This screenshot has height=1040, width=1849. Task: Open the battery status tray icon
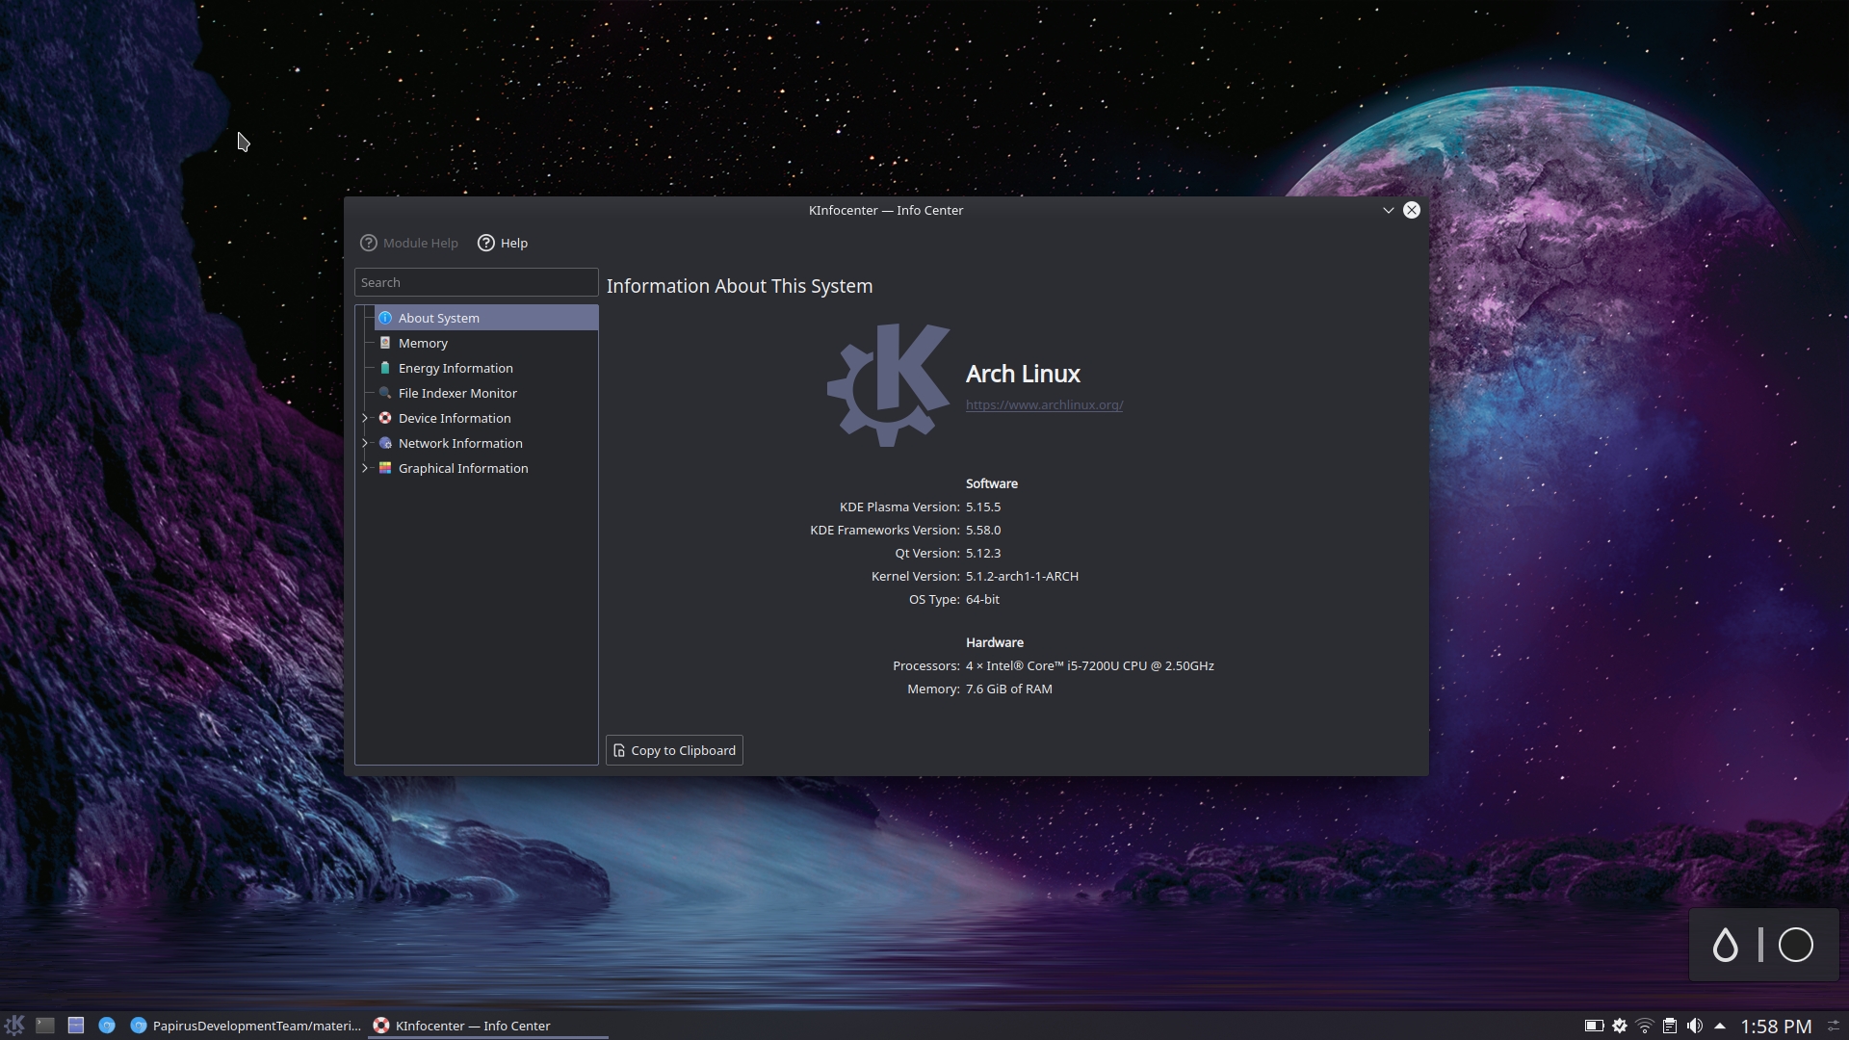tap(1594, 1026)
